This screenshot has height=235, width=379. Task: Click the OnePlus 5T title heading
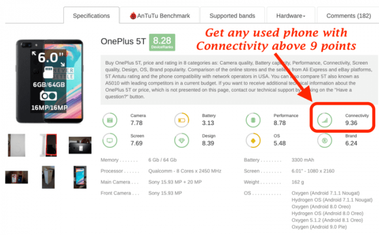[x=123, y=41]
